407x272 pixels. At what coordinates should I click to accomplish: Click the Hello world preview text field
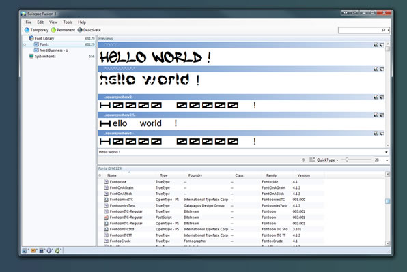coord(241,152)
